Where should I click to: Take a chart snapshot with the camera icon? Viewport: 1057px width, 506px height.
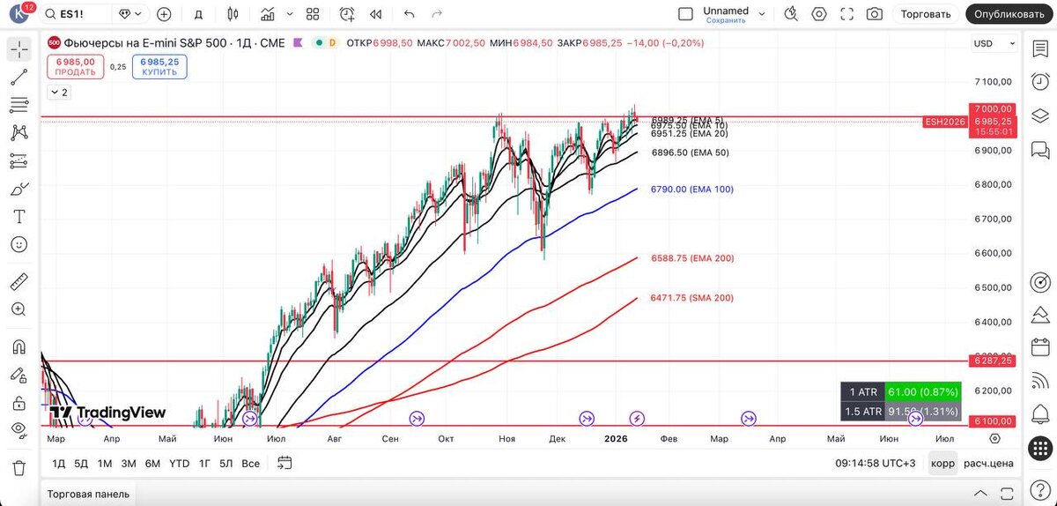pyautogui.click(x=874, y=14)
